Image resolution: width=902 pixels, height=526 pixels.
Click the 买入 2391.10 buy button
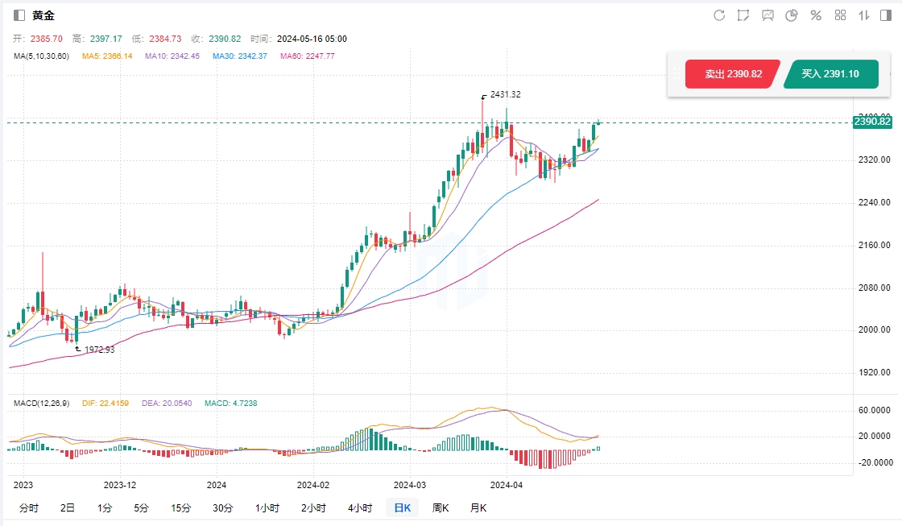tap(830, 74)
